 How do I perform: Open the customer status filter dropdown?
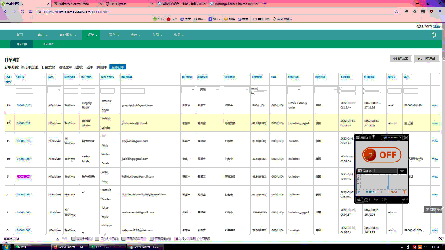[x=188, y=89]
